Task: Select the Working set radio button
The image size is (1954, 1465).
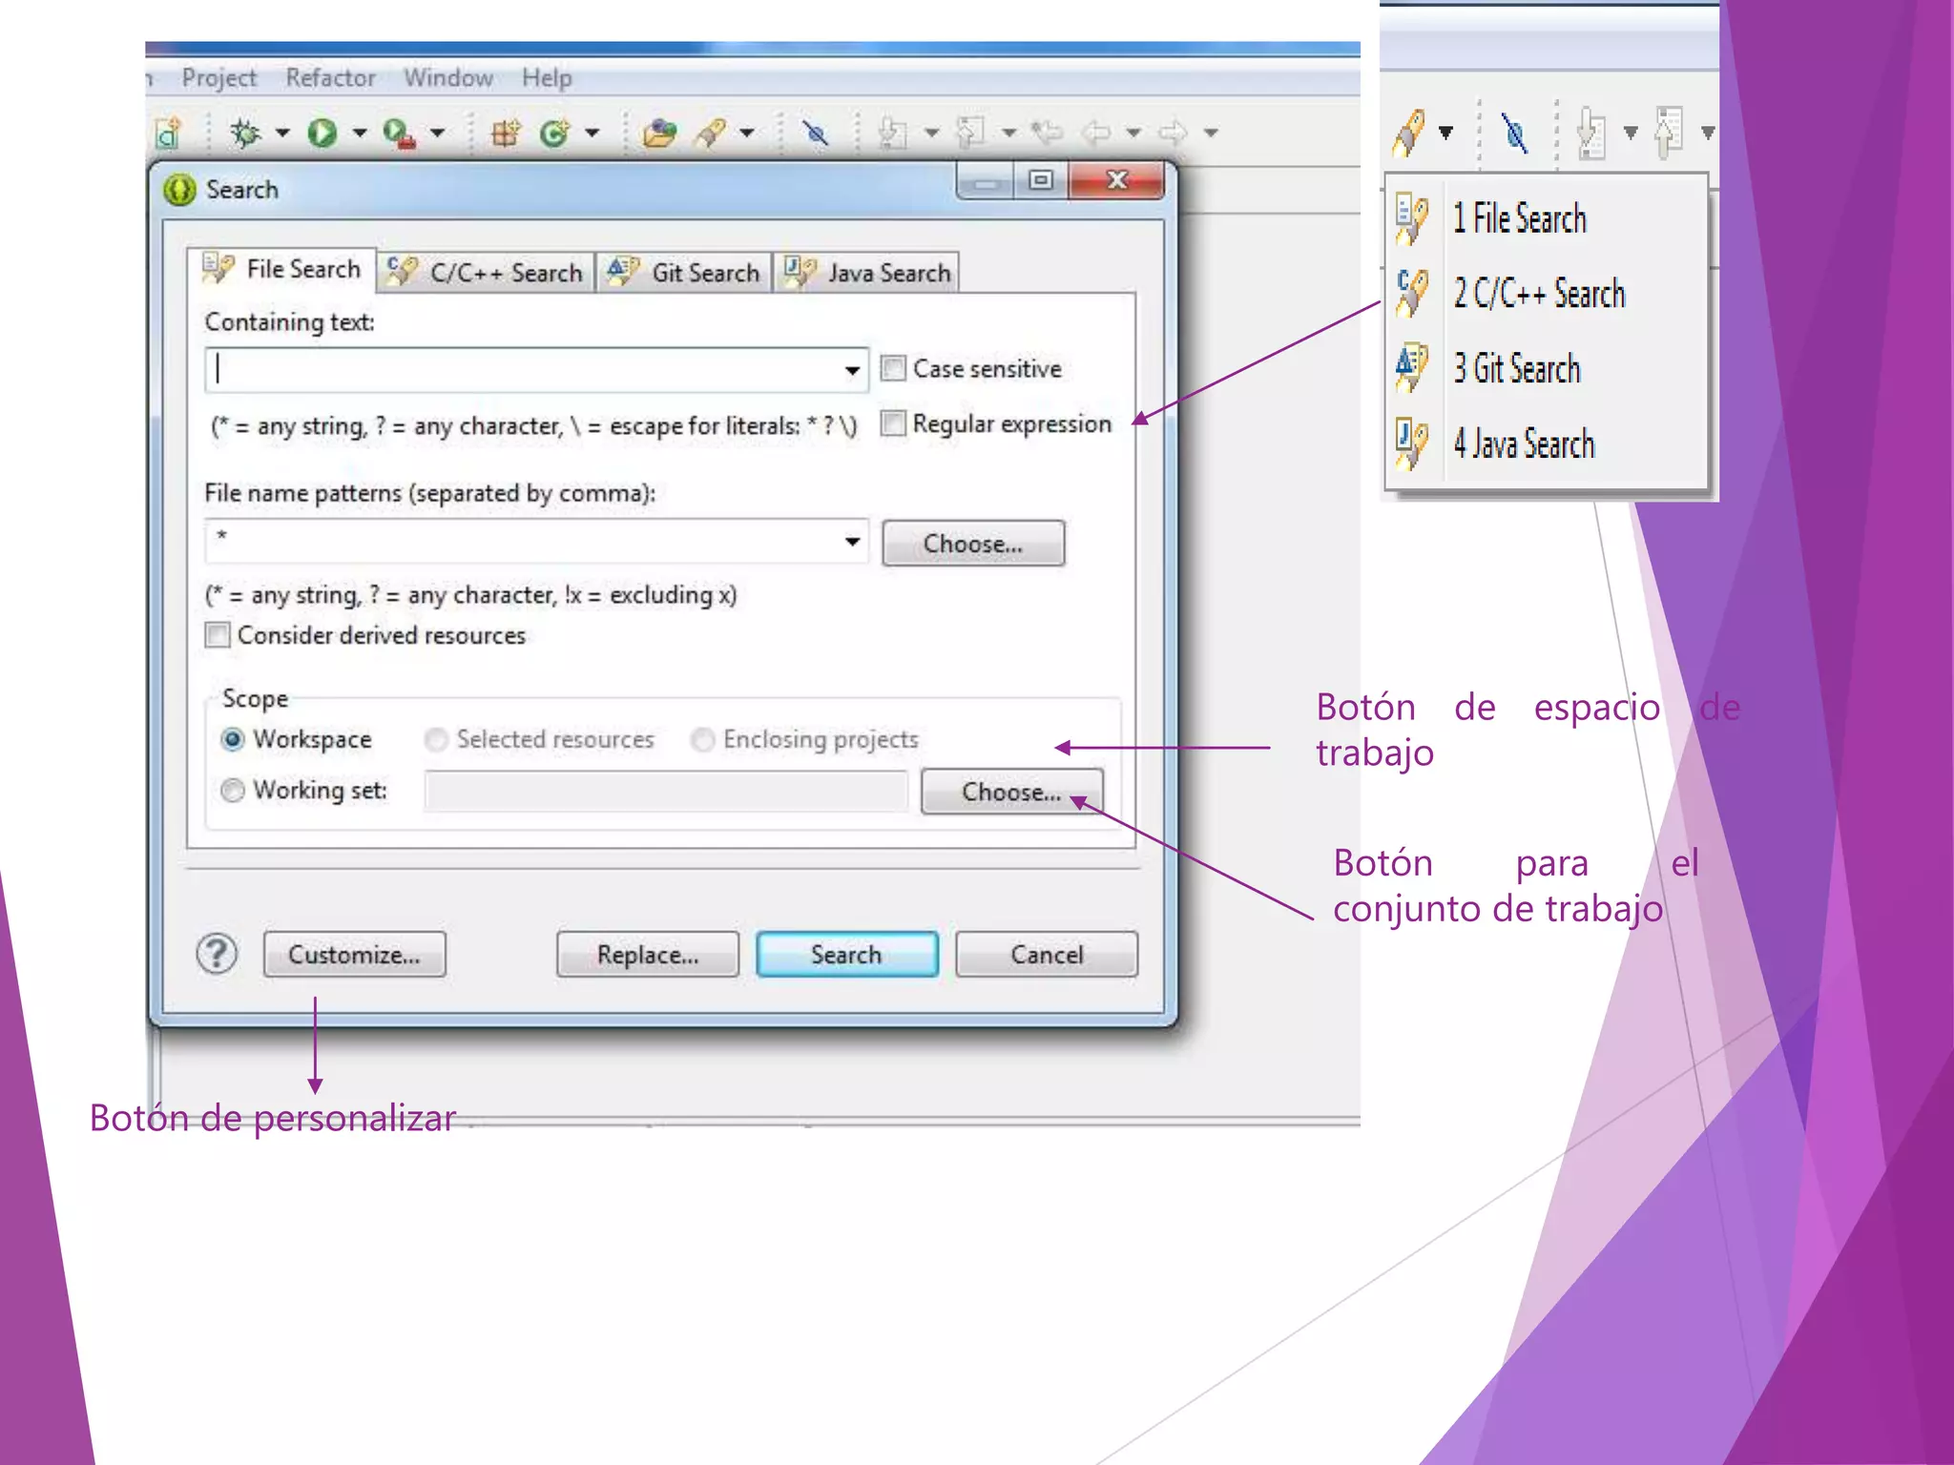Action: point(233,791)
